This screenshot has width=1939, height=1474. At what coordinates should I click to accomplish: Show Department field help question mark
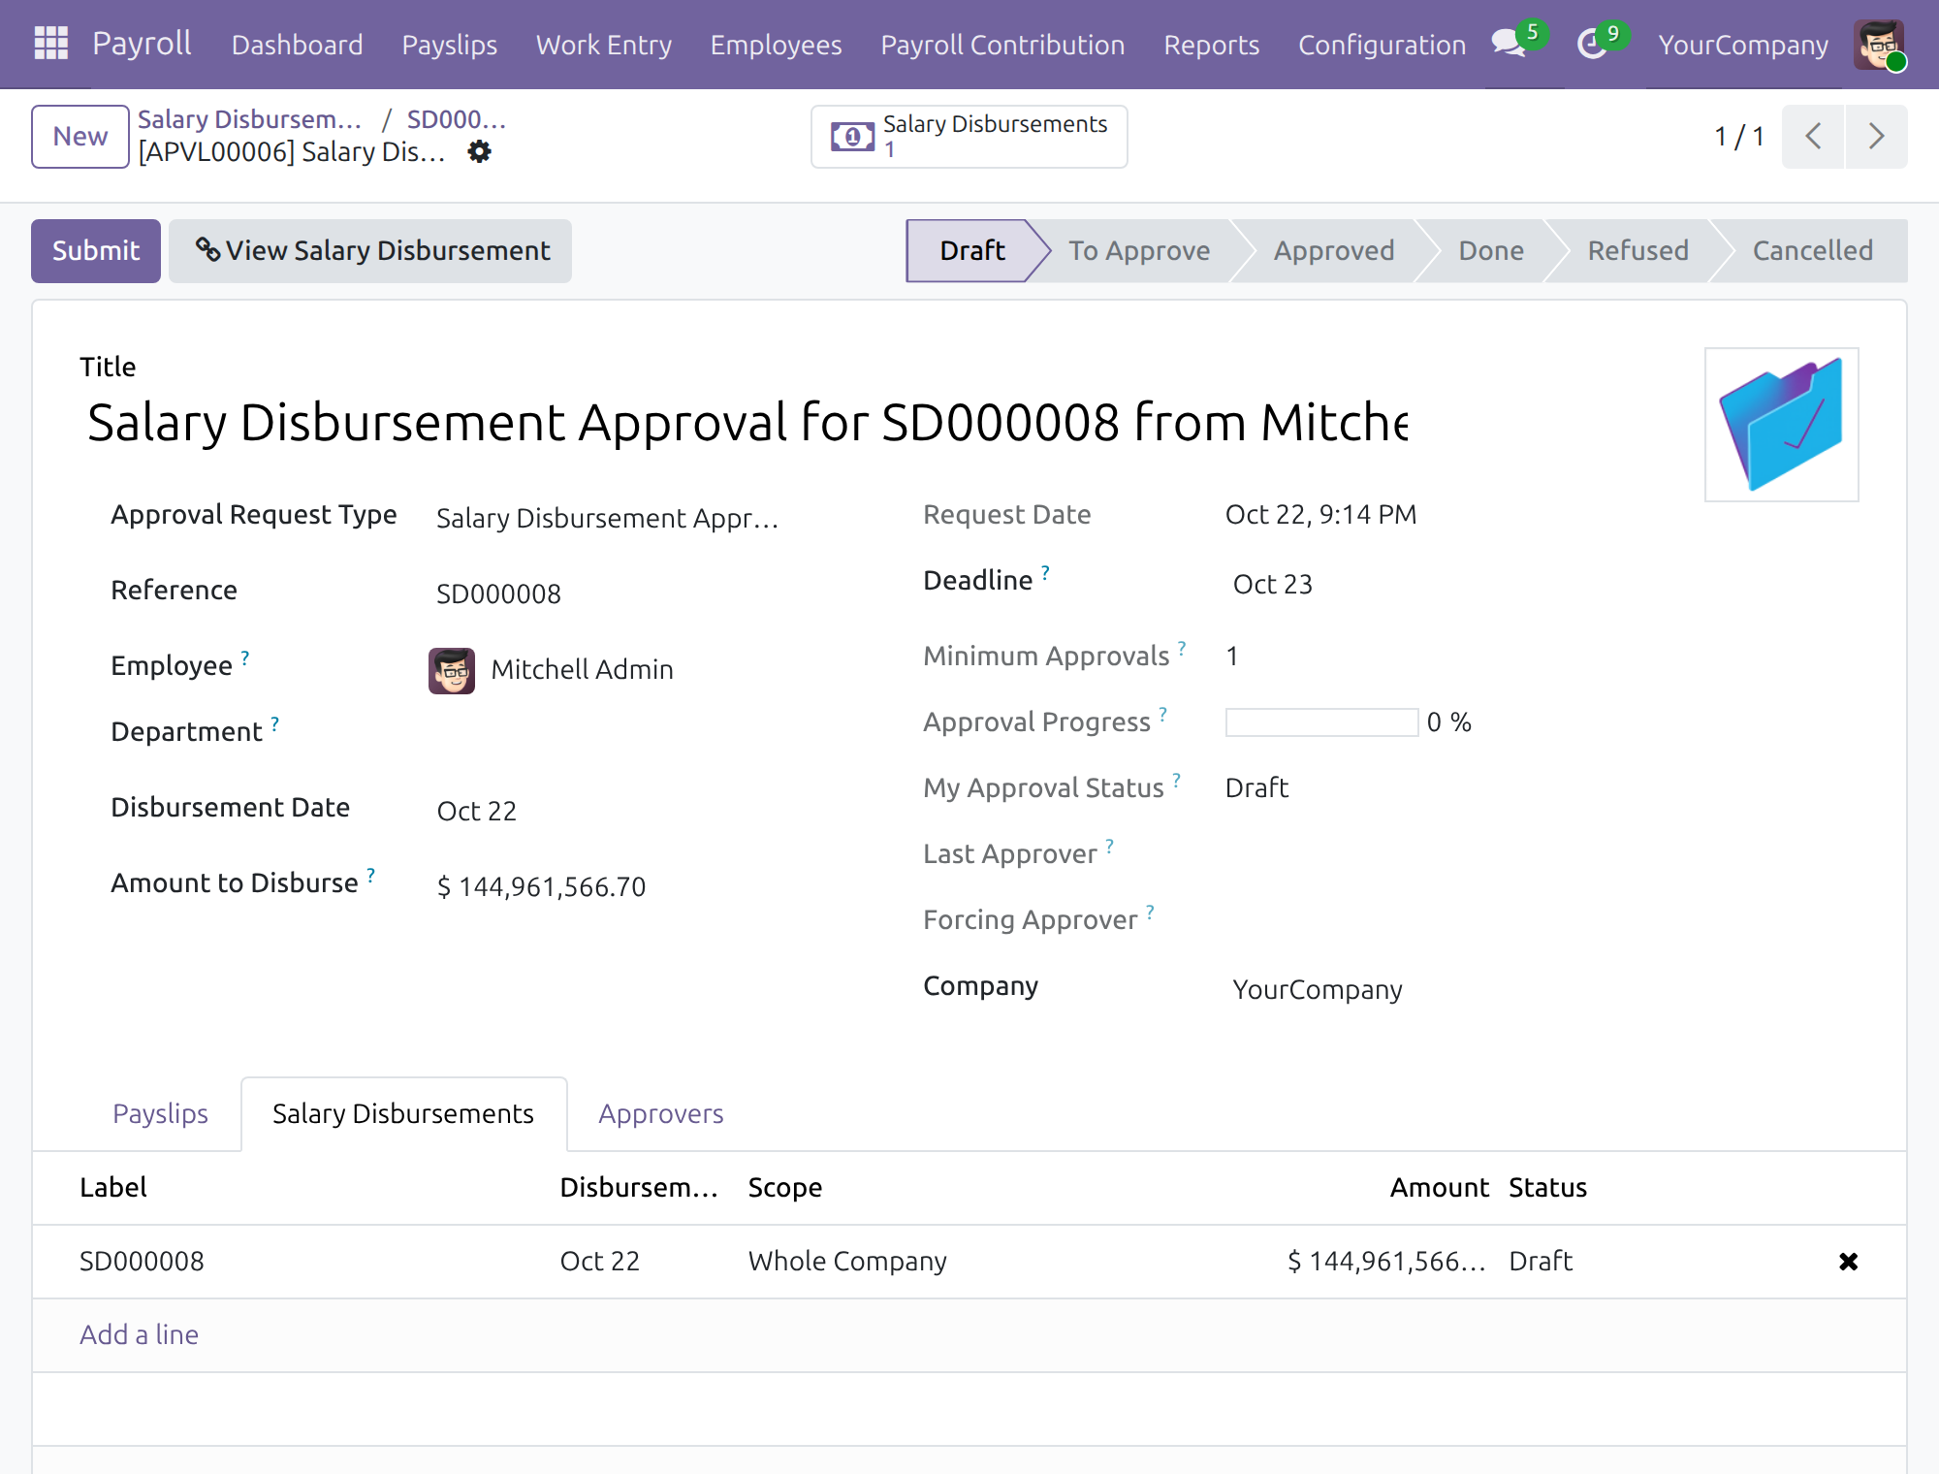[275, 723]
